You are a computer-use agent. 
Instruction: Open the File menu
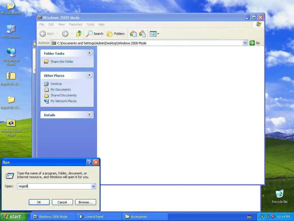pos(42,24)
